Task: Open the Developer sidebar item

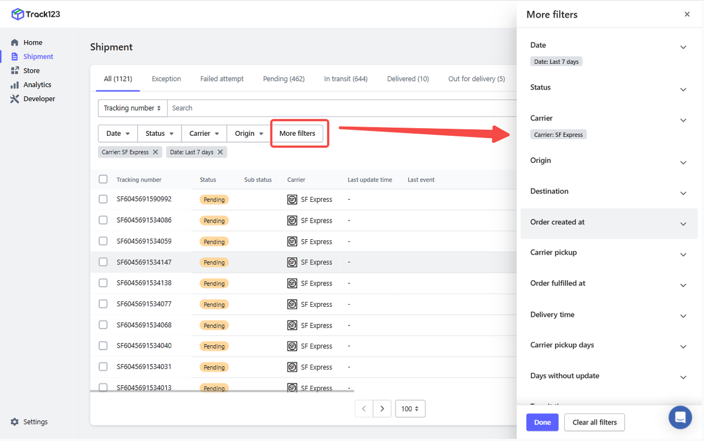Action: [39, 99]
